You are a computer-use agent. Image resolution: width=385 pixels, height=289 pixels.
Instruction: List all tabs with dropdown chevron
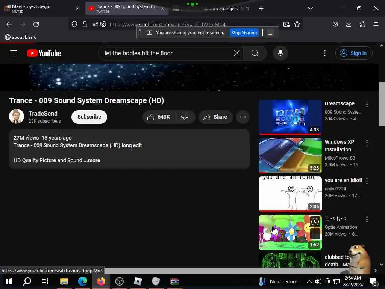(x=310, y=8)
